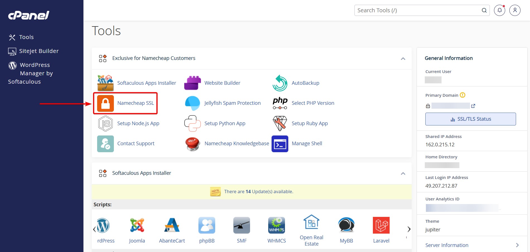
Task: Open Softaculous Apps Installer treasure chest icon
Action: pos(105,83)
